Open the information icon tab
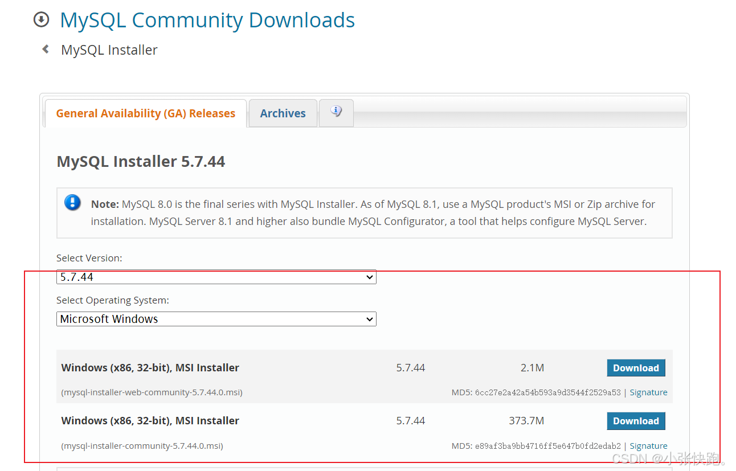 coord(336,112)
